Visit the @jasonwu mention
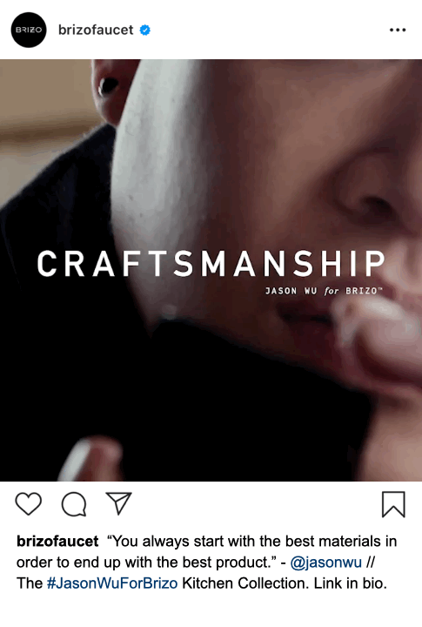The image size is (422, 627). (325, 563)
